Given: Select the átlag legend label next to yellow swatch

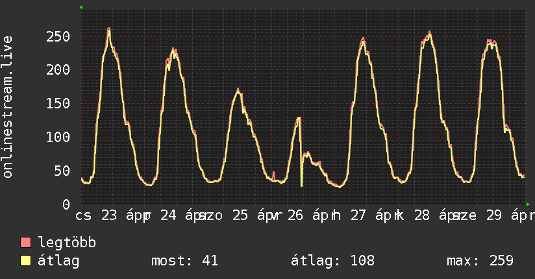Looking at the screenshot, I should [58, 261].
